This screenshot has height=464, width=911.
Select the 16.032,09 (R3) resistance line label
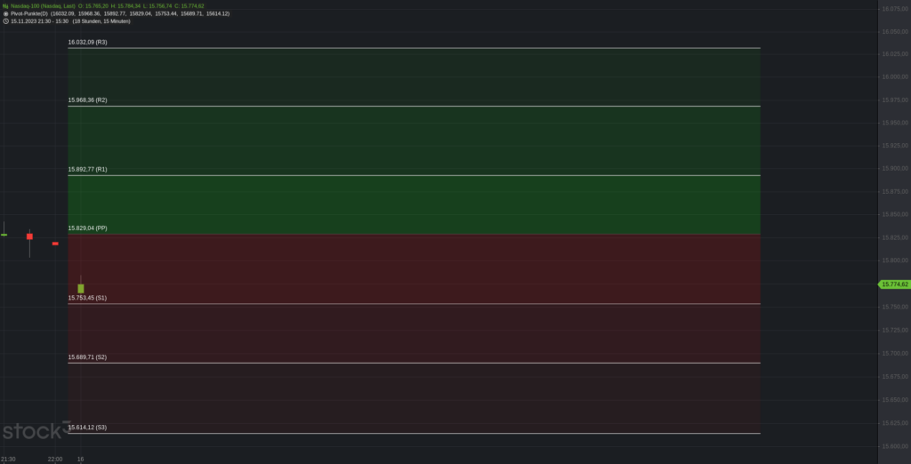[88, 43]
